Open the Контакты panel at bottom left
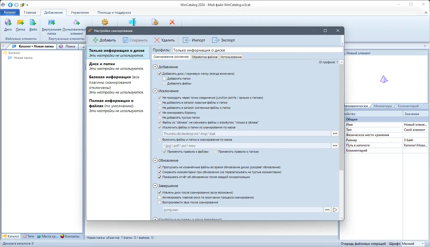 [70, 236]
